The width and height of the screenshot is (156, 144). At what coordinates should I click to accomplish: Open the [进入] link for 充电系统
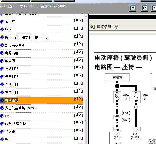(79, 91)
